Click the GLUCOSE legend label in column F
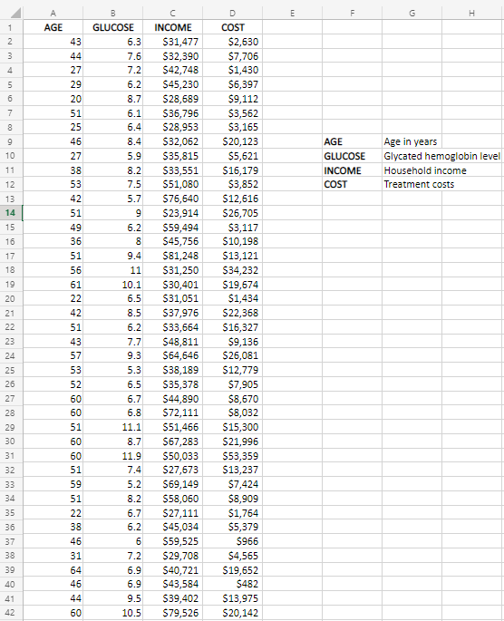Image resolution: width=504 pixels, height=621 pixels. (x=352, y=156)
